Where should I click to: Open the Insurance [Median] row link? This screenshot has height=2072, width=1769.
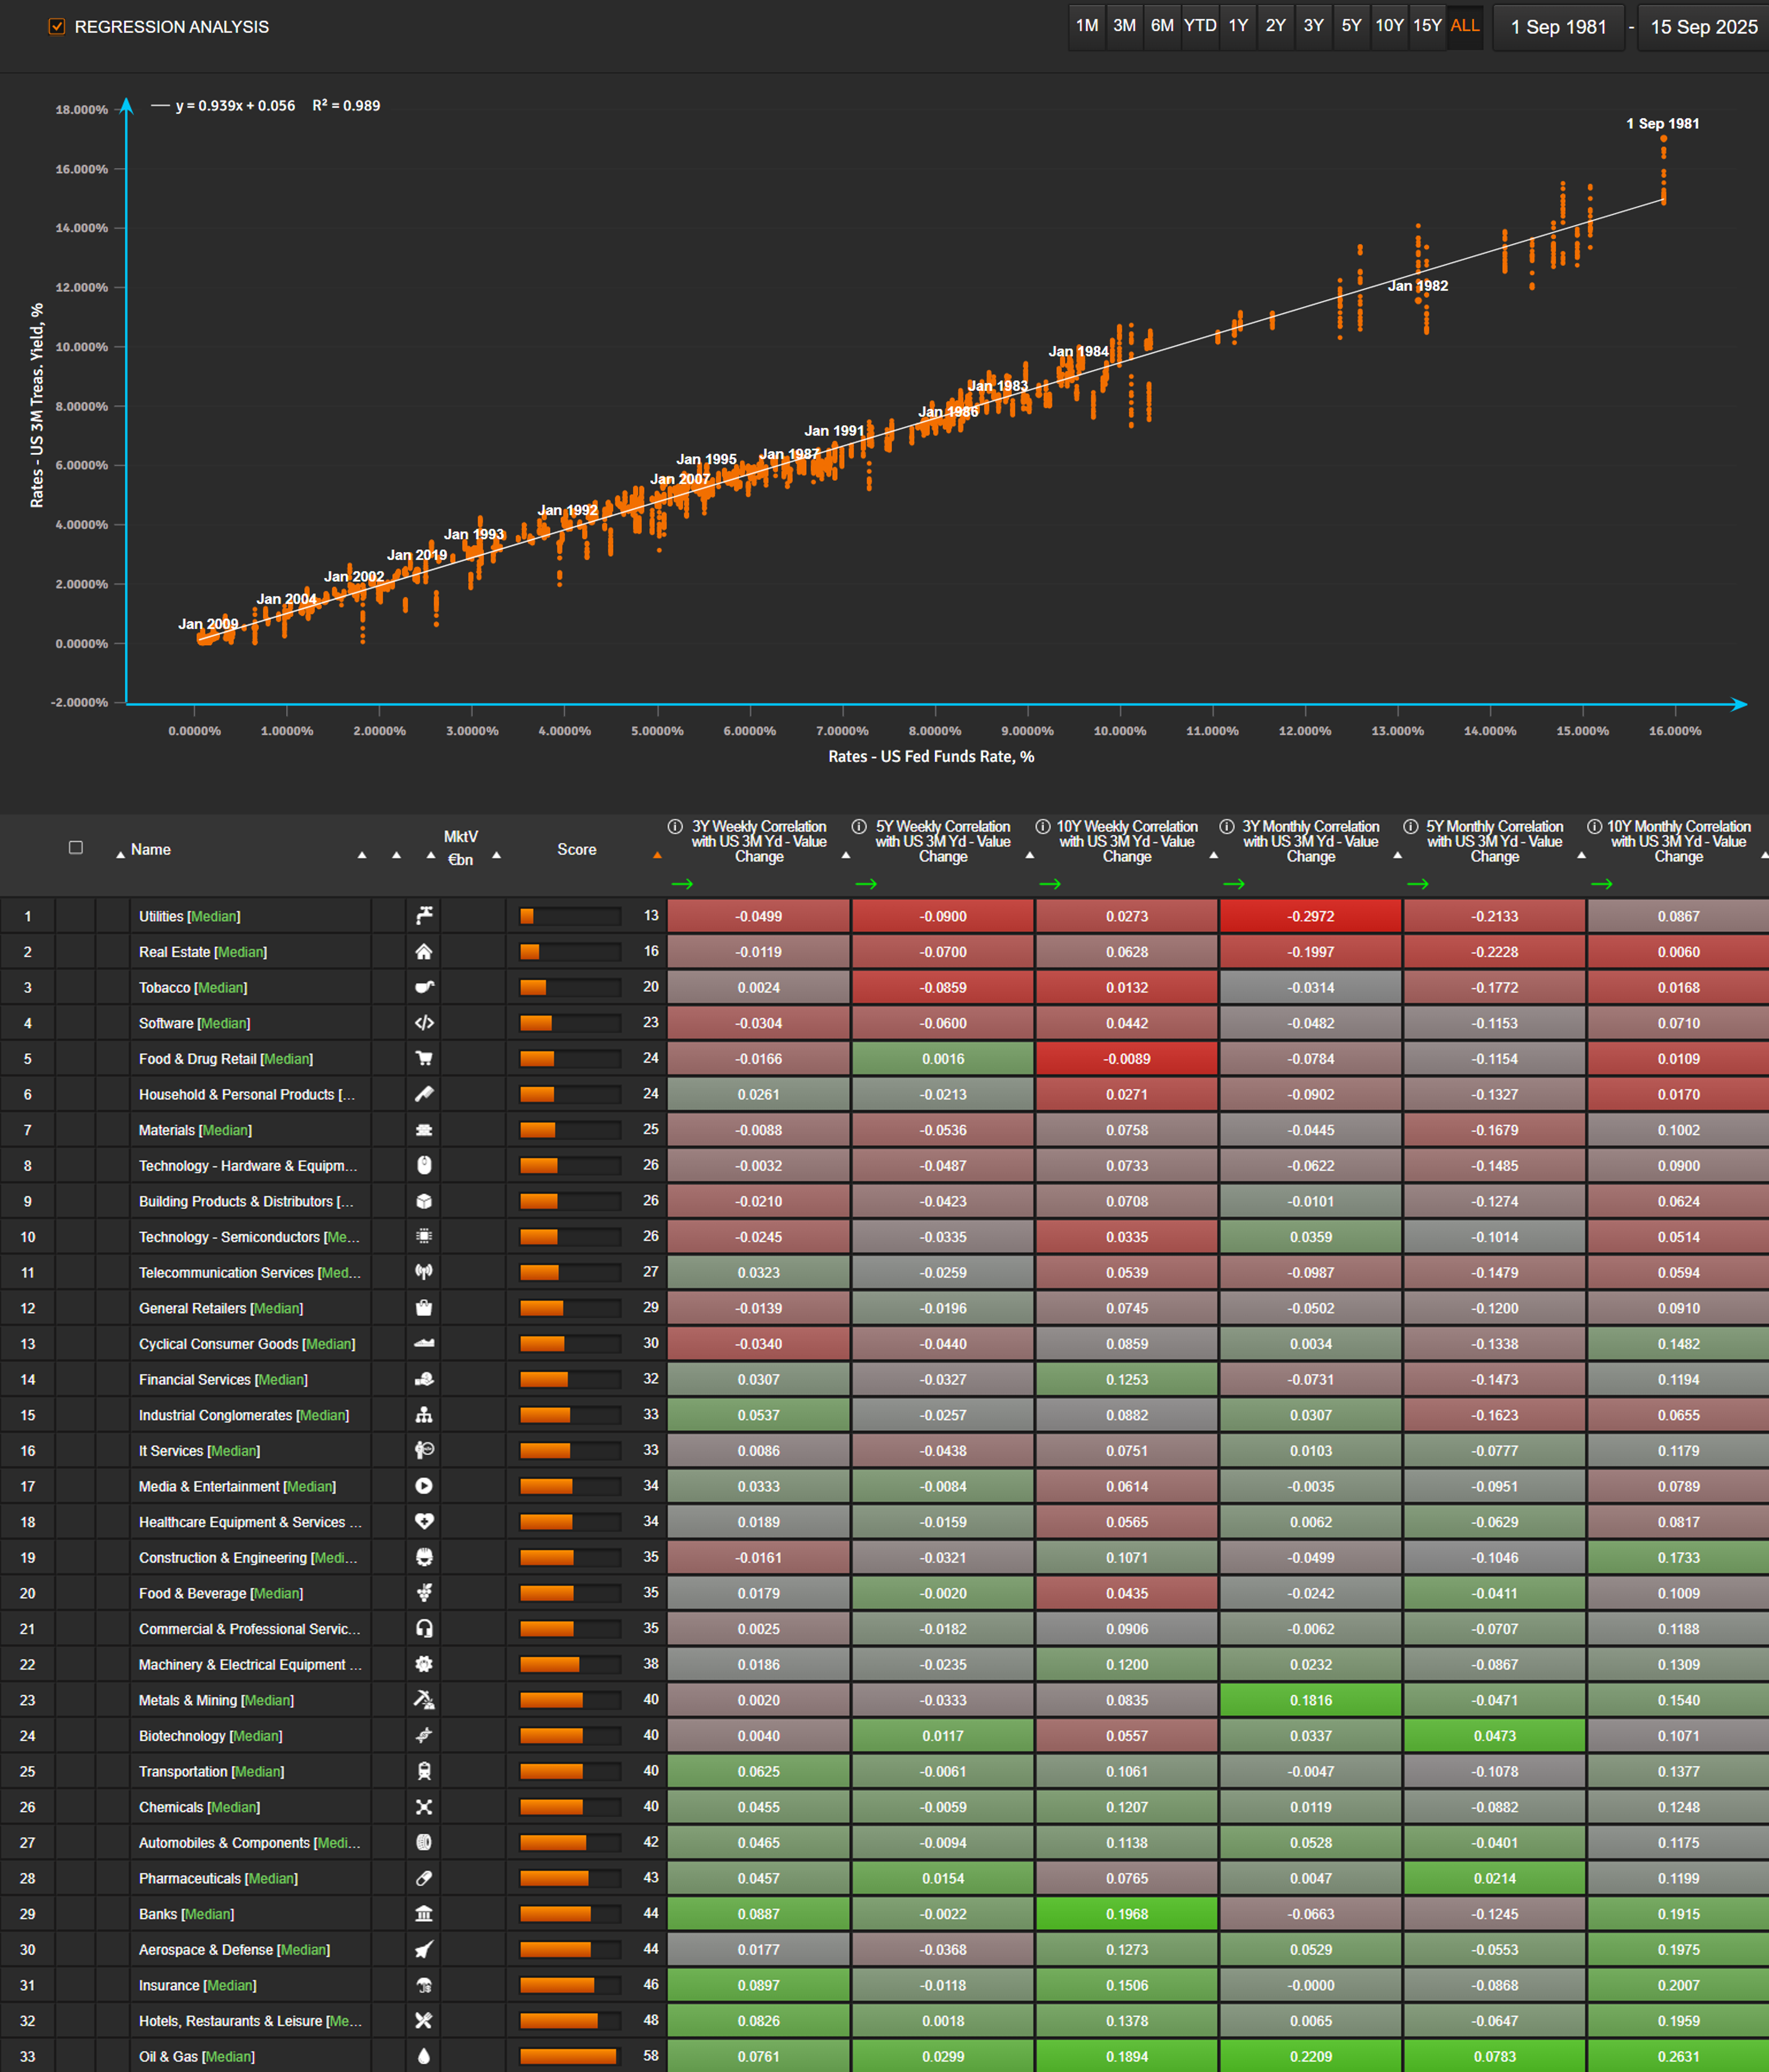(197, 1986)
